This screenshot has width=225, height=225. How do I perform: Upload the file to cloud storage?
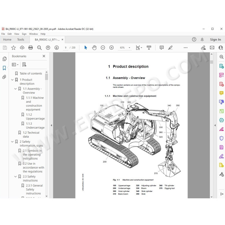point(22,48)
